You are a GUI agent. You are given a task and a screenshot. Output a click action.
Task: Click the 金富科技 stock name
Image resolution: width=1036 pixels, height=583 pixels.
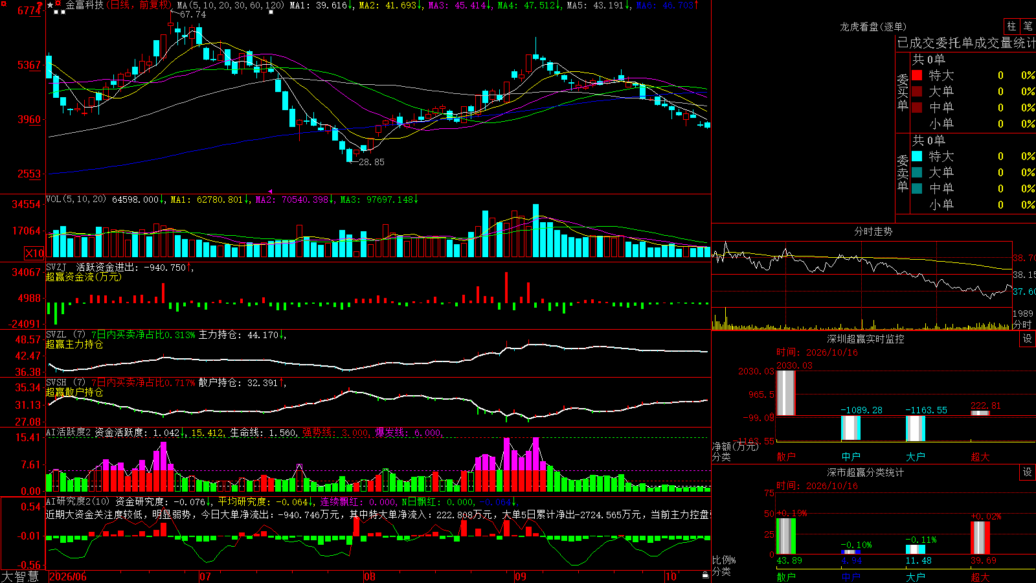(84, 5)
